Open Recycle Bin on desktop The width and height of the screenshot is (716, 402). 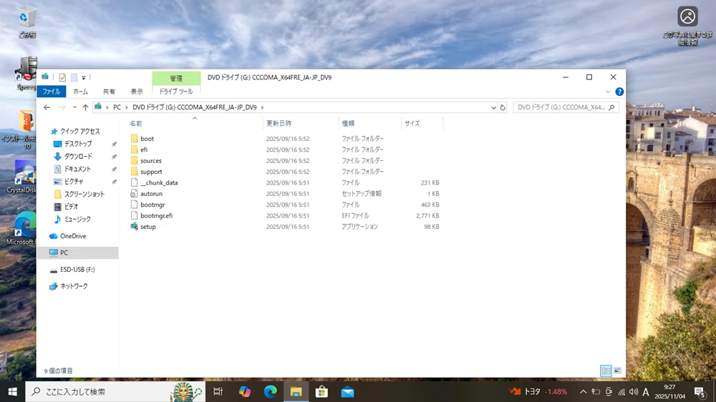click(26, 21)
